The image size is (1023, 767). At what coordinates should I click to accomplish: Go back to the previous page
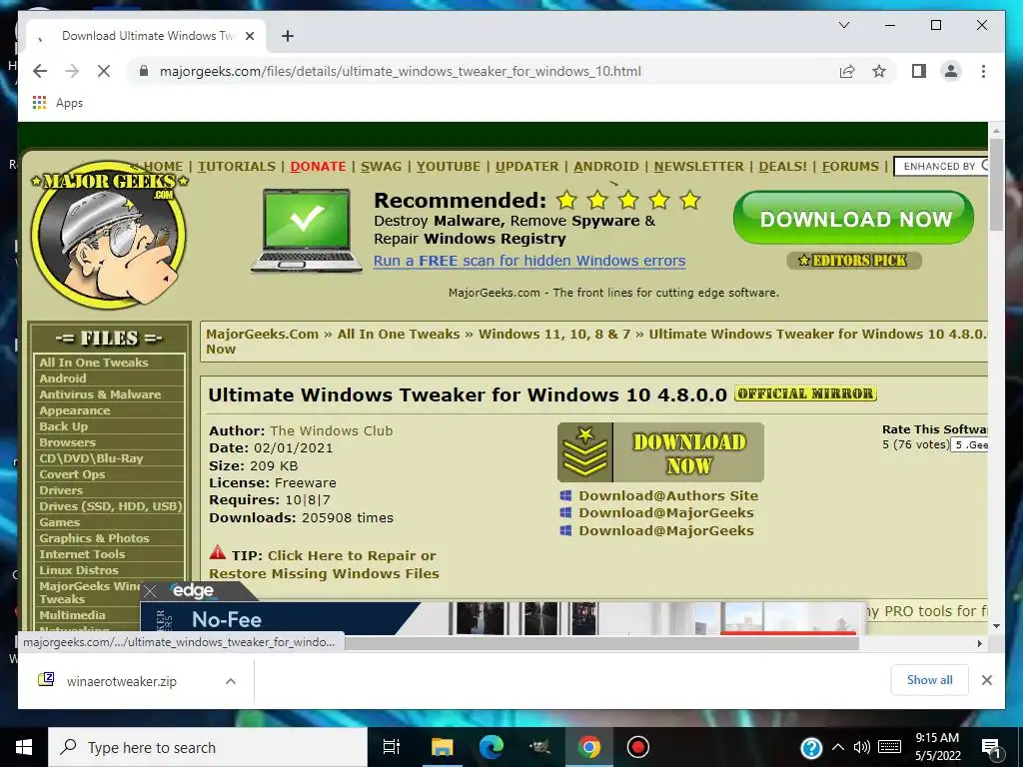coord(40,71)
